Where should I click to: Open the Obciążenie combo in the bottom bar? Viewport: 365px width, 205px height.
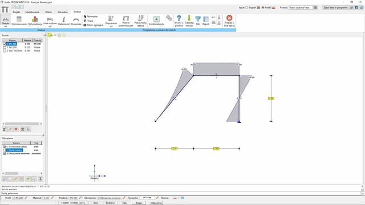[x=109, y=198]
